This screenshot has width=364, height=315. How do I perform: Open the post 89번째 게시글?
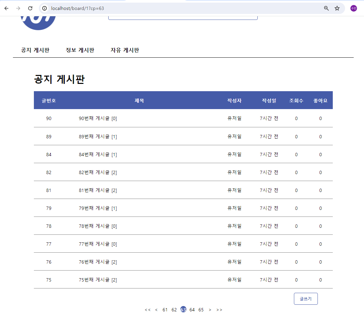point(98,137)
